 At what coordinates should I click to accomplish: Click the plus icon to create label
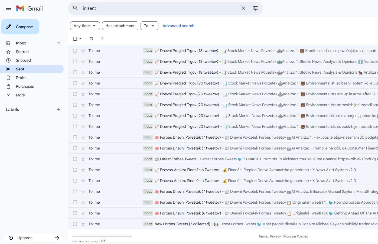(x=59, y=110)
